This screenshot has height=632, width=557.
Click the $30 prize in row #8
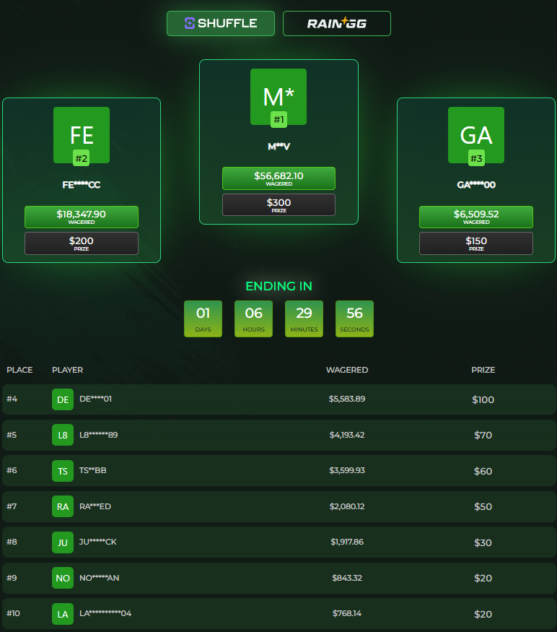click(x=483, y=542)
